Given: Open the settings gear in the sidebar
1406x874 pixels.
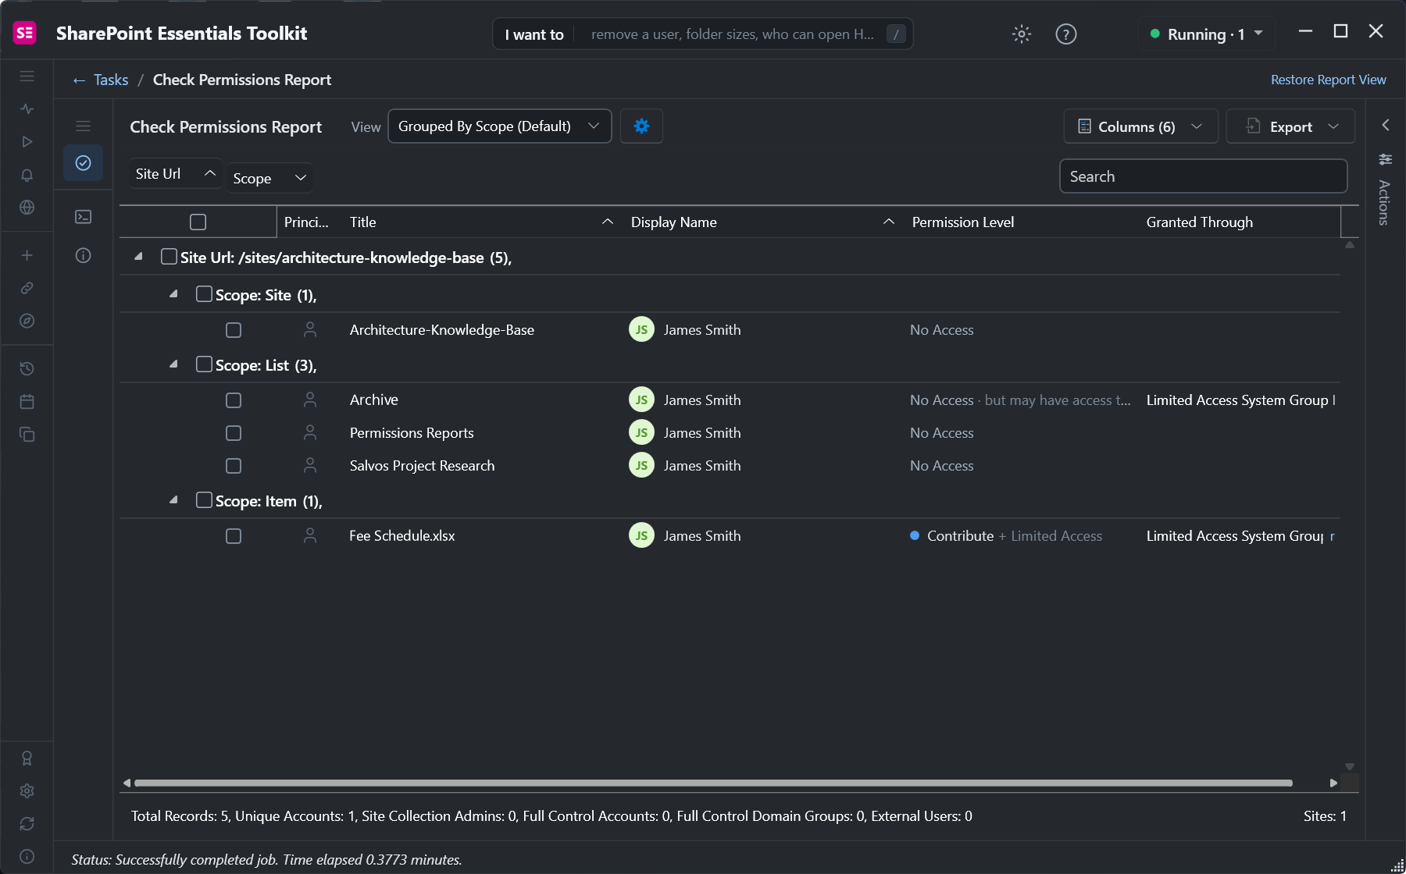Looking at the screenshot, I should 27,791.
